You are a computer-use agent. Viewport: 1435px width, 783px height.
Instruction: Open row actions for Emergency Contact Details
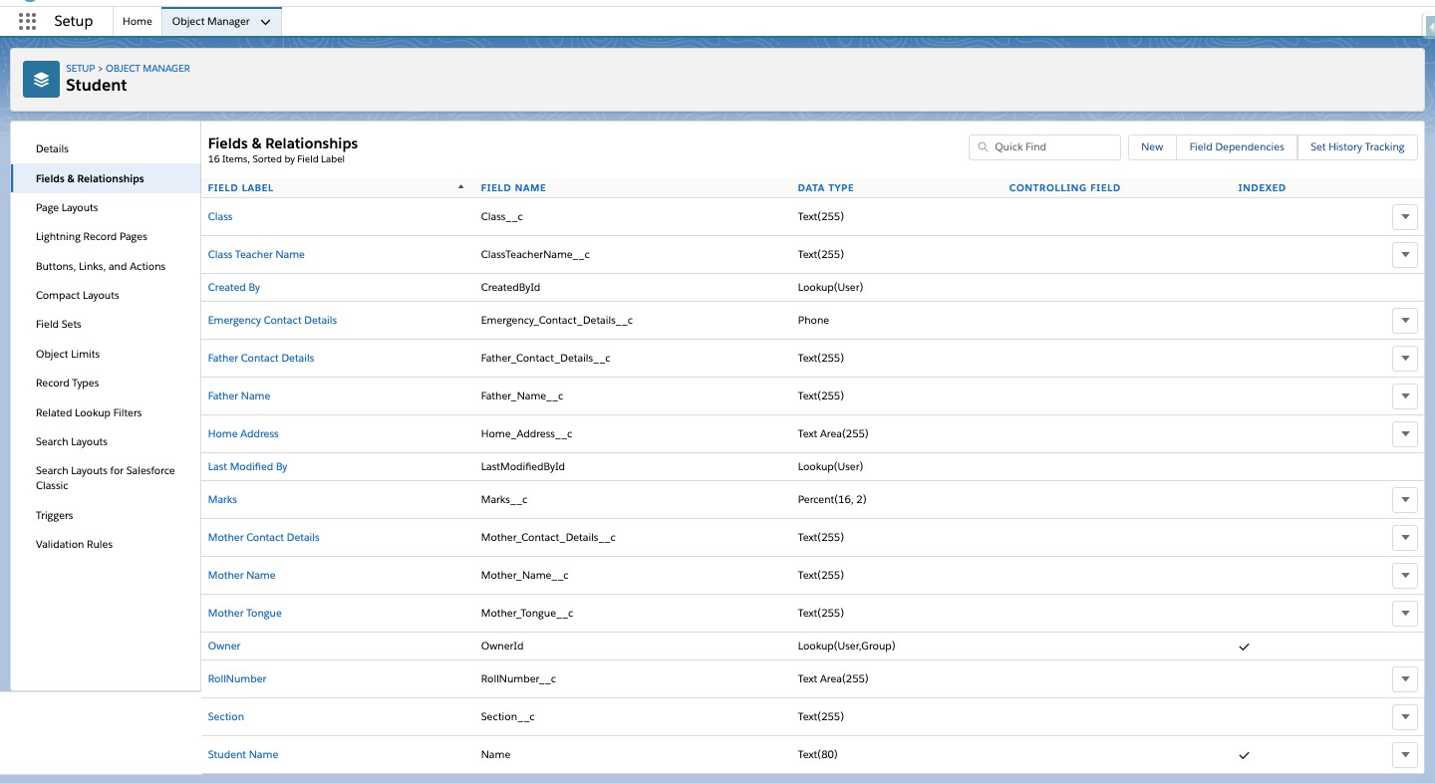click(x=1405, y=320)
